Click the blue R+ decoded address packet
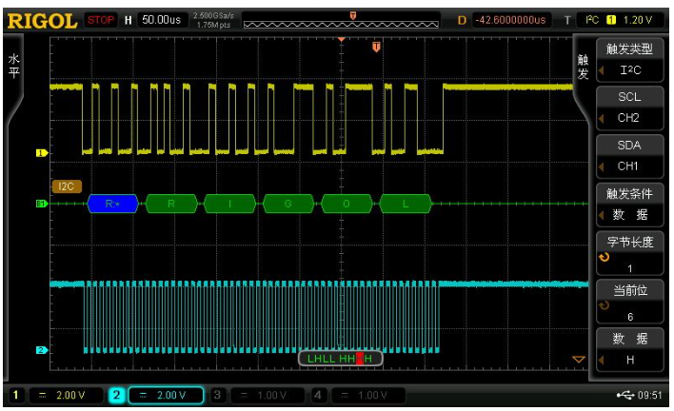 (112, 203)
